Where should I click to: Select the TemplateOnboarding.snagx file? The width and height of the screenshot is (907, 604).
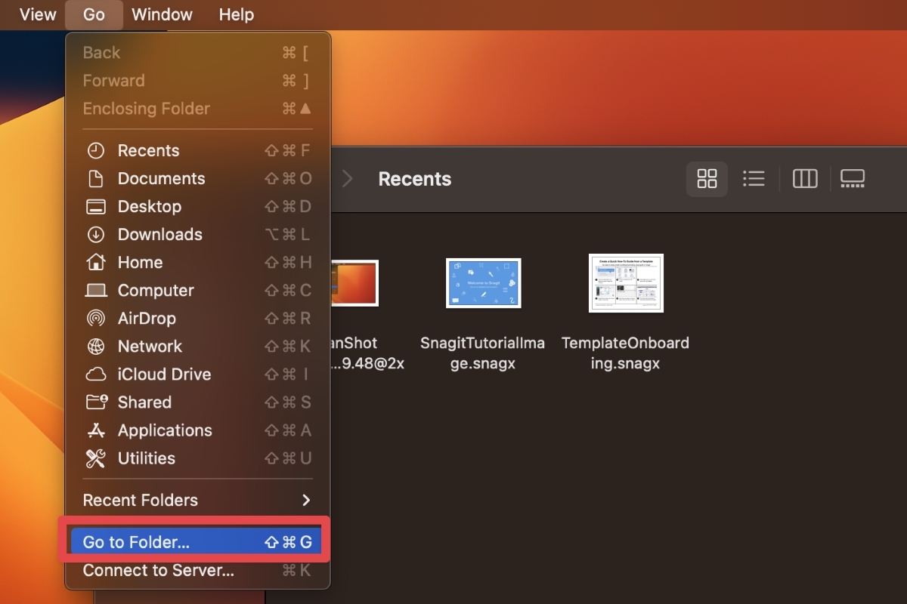626,283
